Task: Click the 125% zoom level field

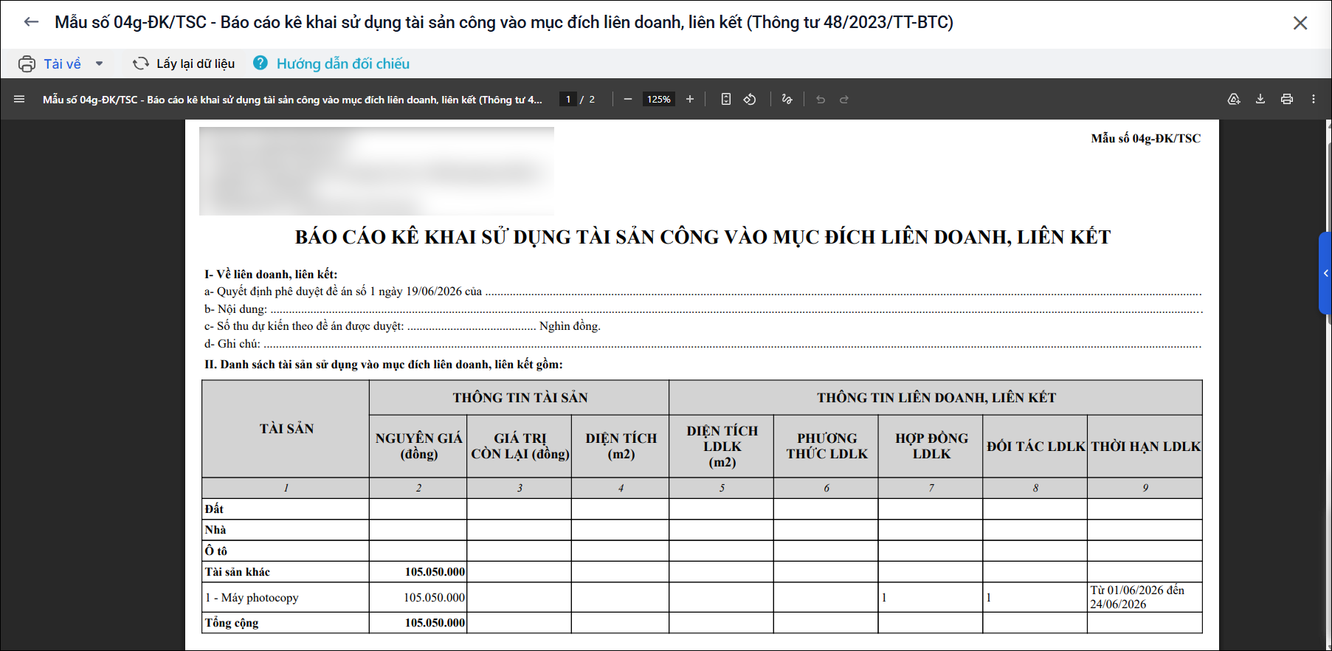Action: (x=659, y=99)
